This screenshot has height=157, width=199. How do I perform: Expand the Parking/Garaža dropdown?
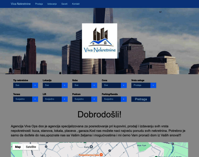coord(114,99)
